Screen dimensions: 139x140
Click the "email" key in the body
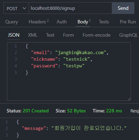(40, 53)
